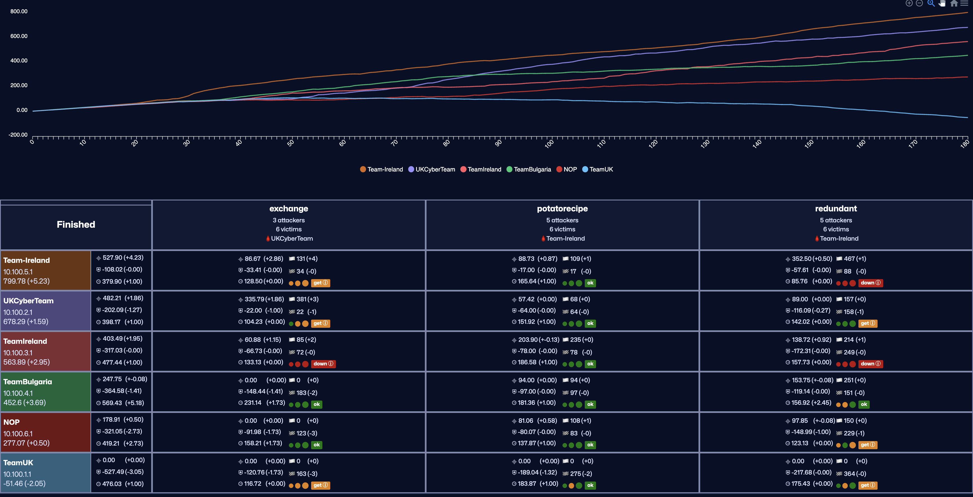Open the chart hamburger menu

coord(964,3)
